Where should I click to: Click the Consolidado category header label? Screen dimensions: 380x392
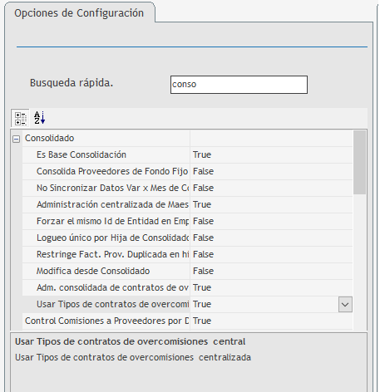[x=49, y=138]
